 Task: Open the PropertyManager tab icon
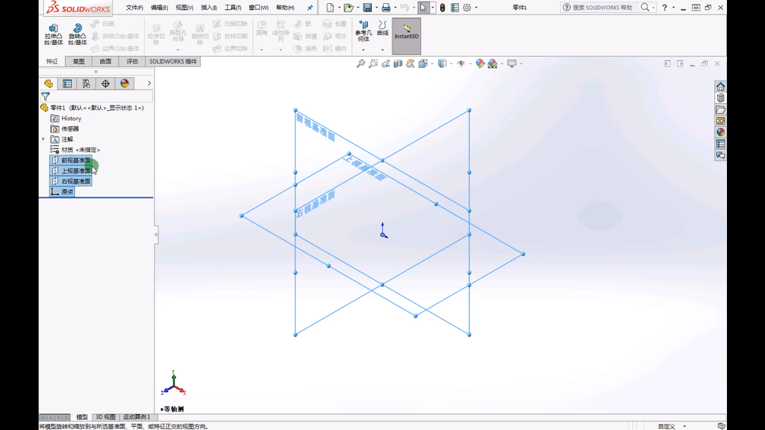(67, 83)
